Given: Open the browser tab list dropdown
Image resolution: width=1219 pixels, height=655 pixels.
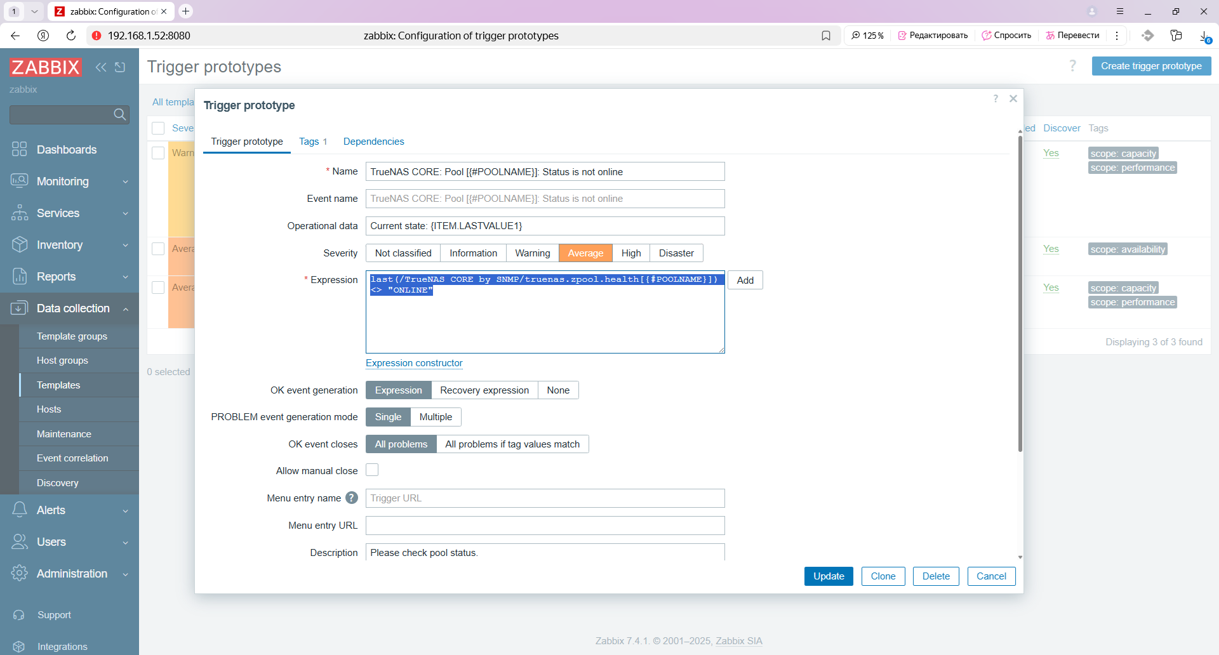Looking at the screenshot, I should [34, 11].
